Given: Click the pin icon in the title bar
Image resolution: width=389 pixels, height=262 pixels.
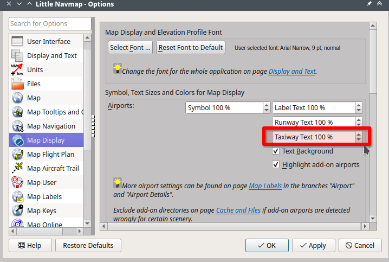Looking at the screenshot, I should [369, 4].
